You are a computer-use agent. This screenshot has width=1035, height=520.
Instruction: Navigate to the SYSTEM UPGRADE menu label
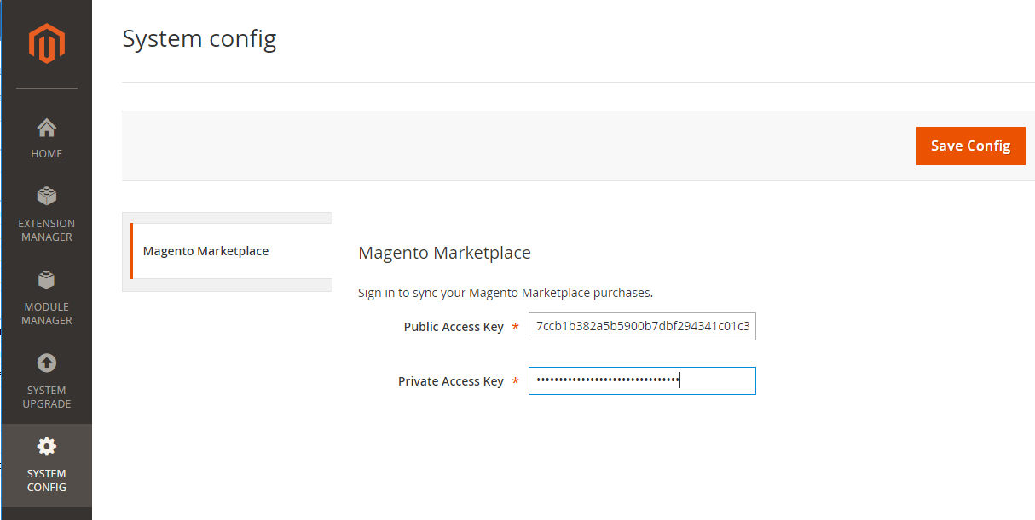[x=46, y=397]
